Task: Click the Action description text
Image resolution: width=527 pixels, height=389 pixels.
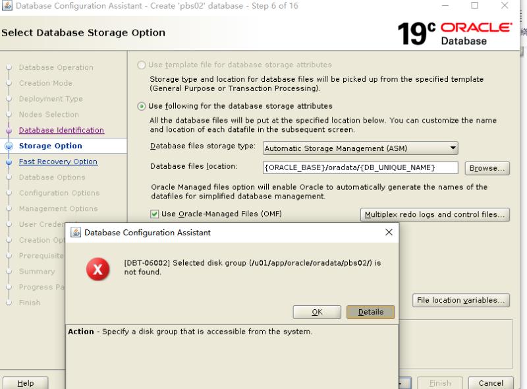Action: click(190, 332)
